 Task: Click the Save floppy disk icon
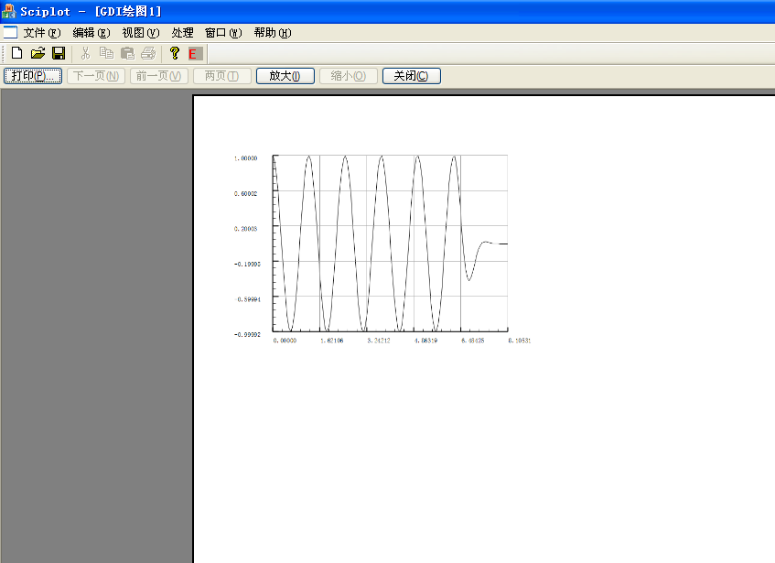point(59,54)
